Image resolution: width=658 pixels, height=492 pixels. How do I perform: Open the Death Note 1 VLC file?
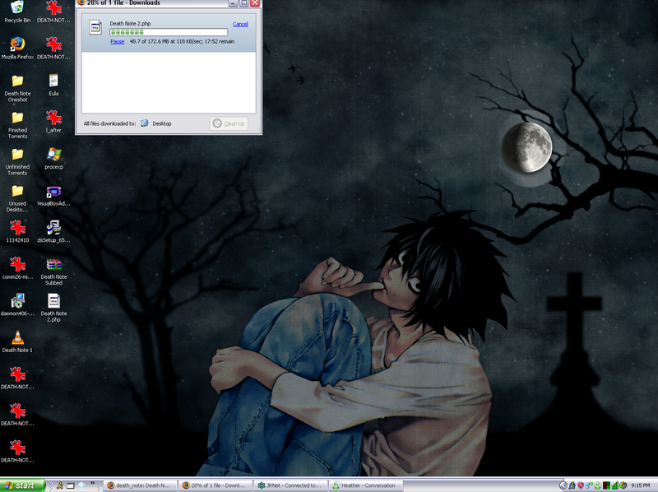point(17,341)
